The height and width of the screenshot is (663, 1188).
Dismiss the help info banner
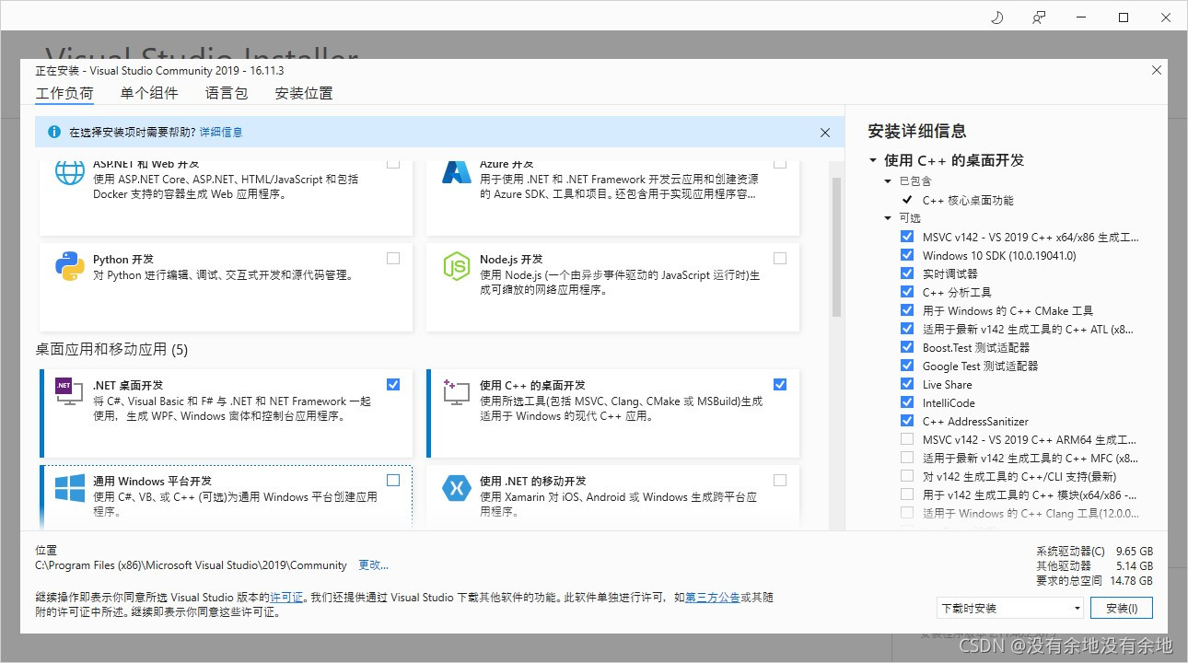click(x=824, y=132)
